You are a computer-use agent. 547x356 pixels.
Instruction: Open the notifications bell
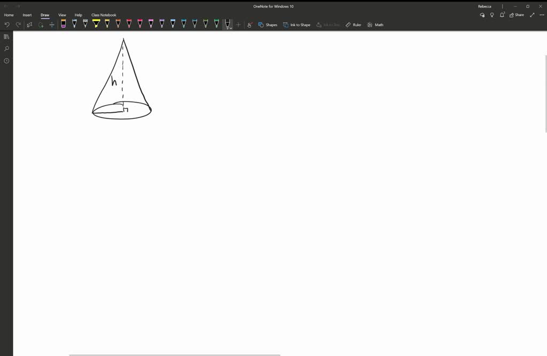click(502, 14)
